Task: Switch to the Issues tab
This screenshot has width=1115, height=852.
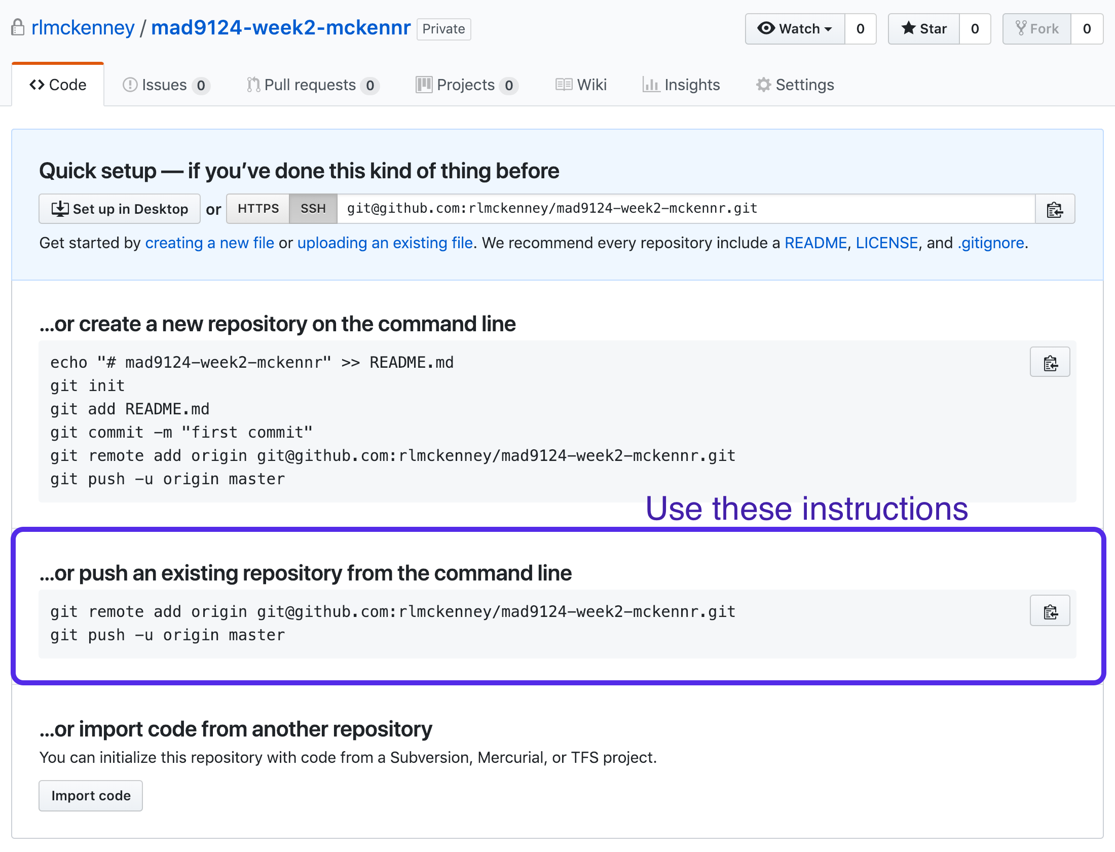Action: [166, 85]
